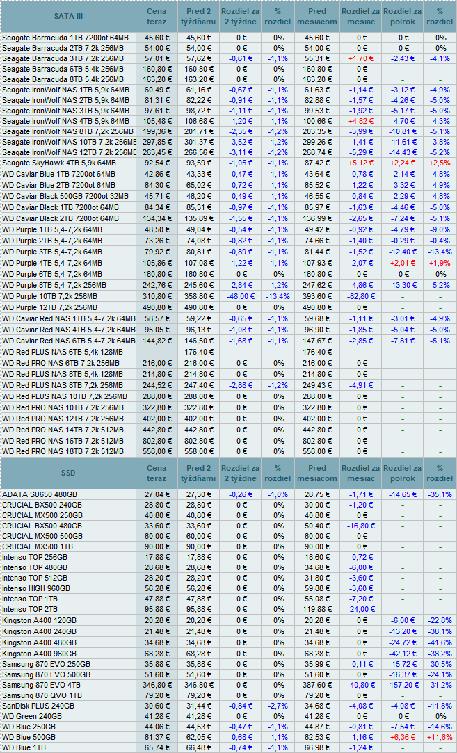Viewport: 457px width, 753px height.
Task: Click "WD Red PLUS NAS 8TB 7,2k 256MB" name
Action: (x=62, y=385)
